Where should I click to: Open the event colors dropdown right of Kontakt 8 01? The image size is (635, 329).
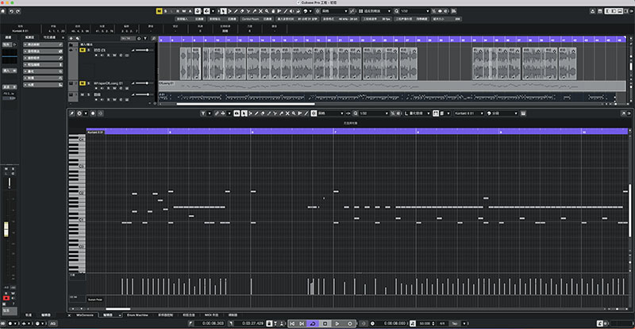[x=502, y=113]
